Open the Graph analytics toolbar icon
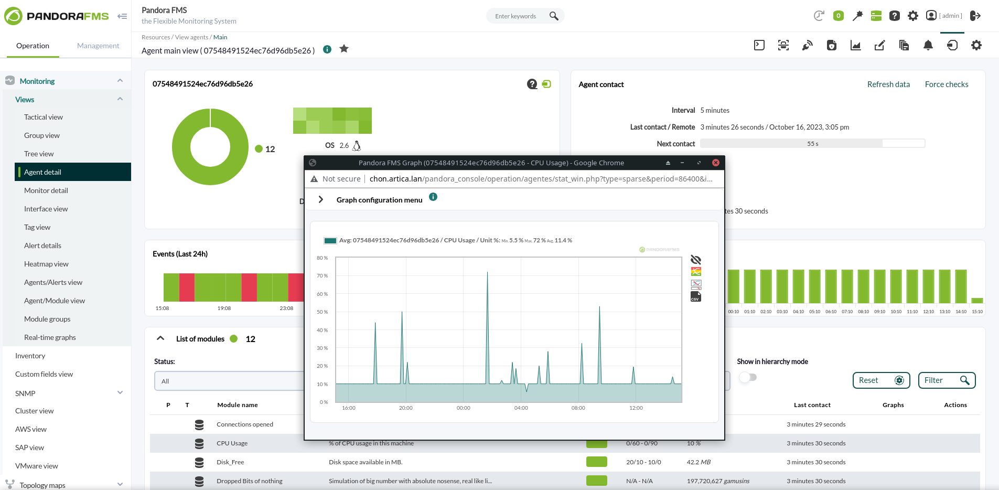Image resolution: width=999 pixels, height=490 pixels. [855, 45]
